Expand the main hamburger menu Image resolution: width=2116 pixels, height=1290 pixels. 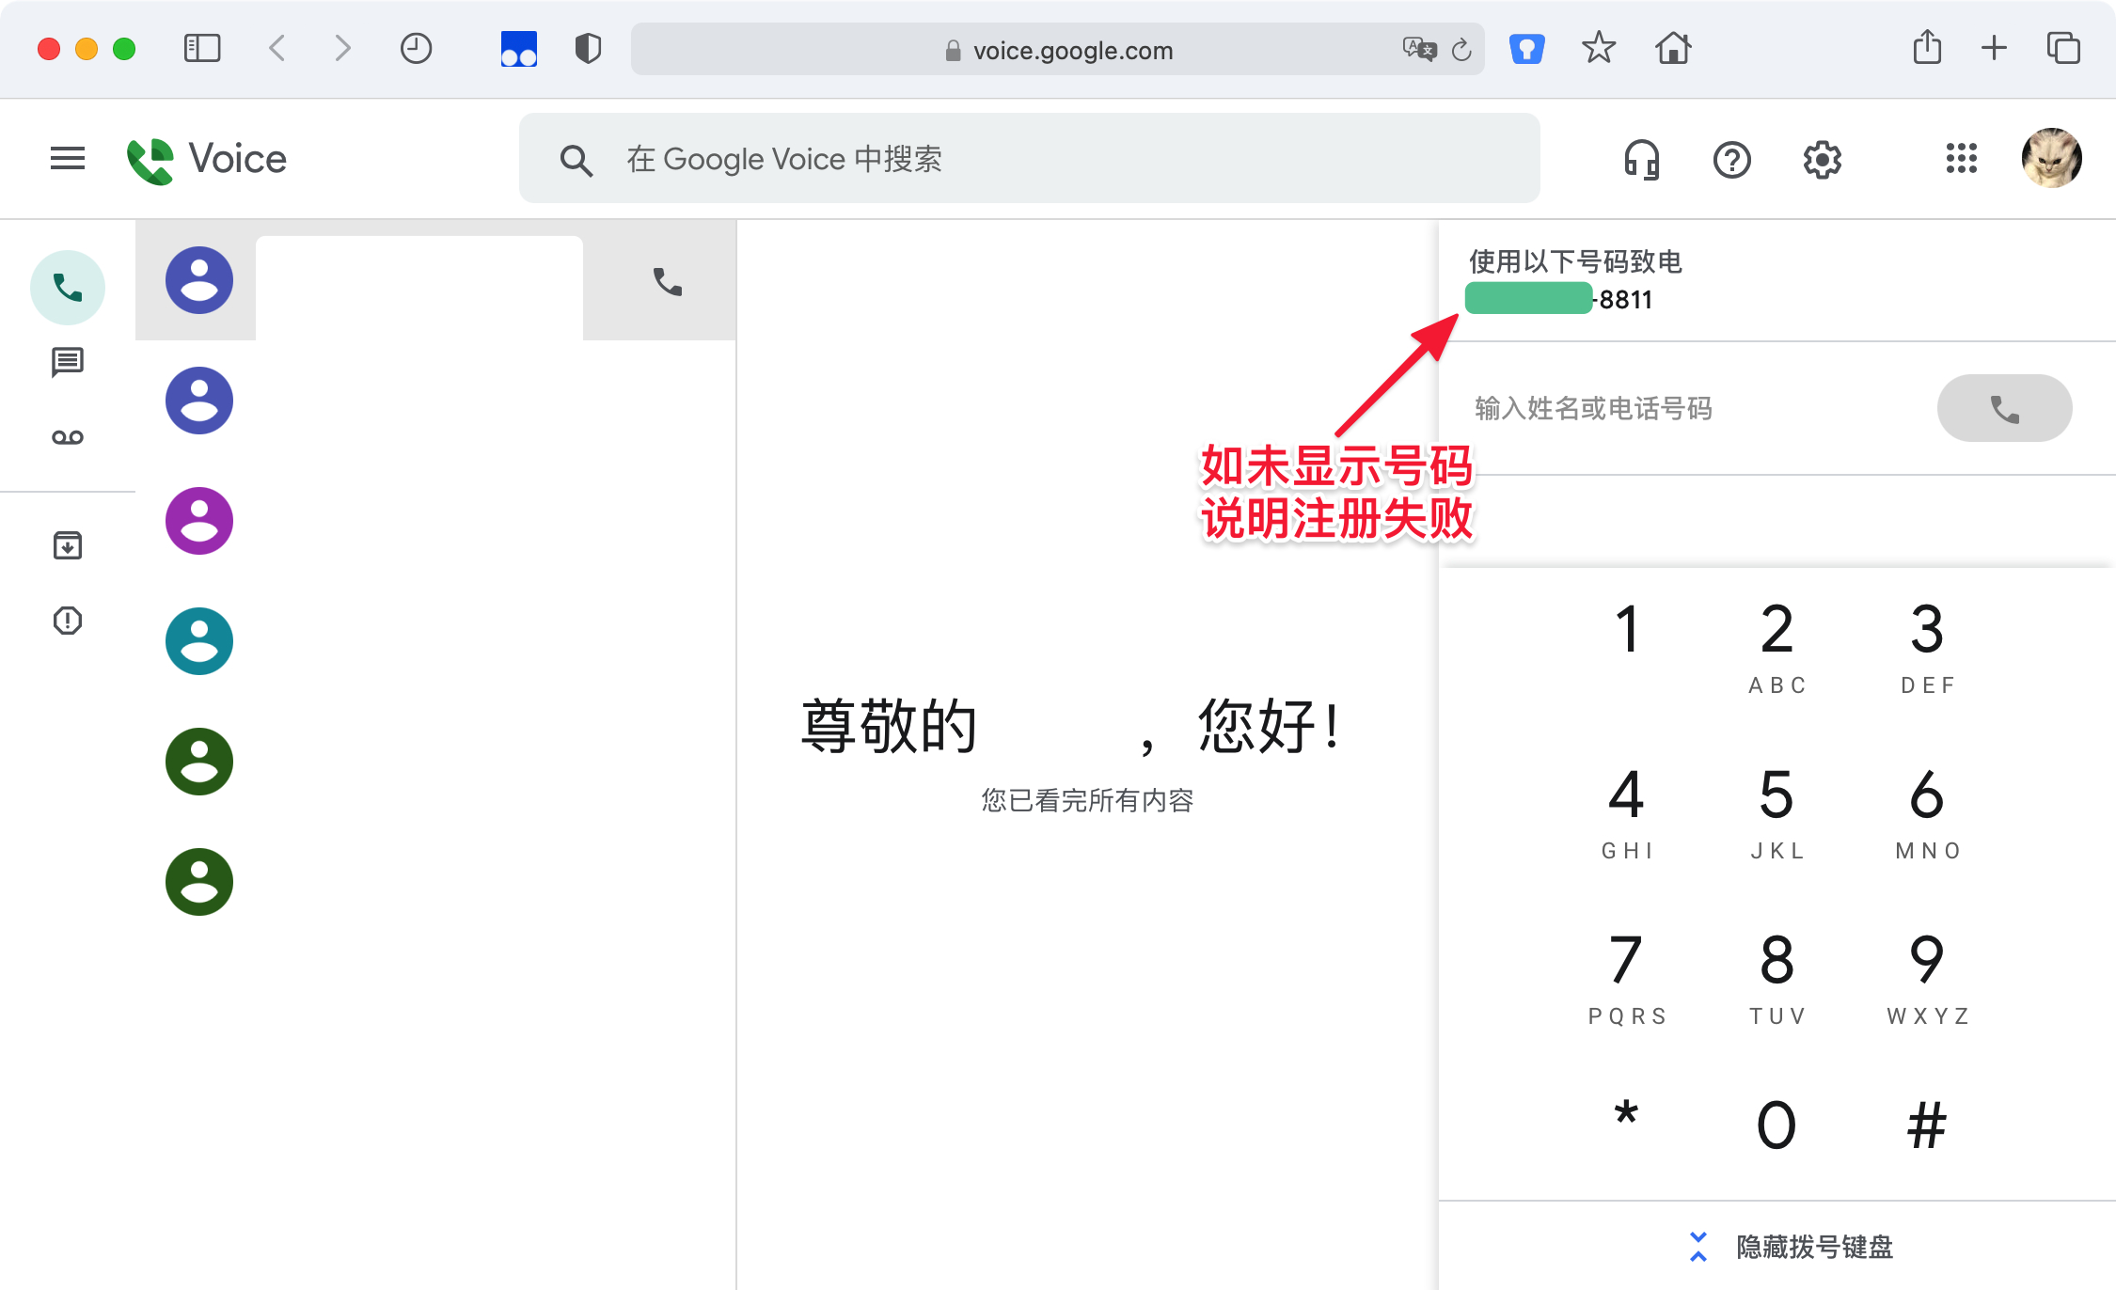coord(68,159)
